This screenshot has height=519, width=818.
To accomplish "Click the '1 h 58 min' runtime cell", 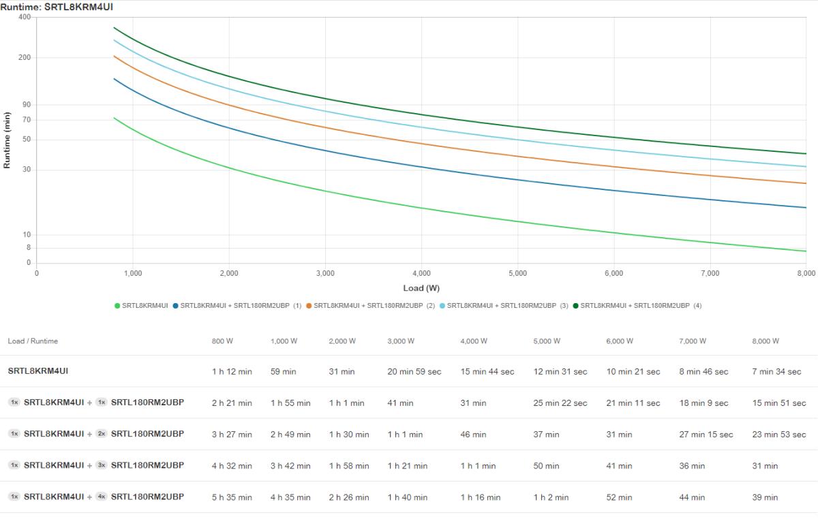I will point(349,466).
